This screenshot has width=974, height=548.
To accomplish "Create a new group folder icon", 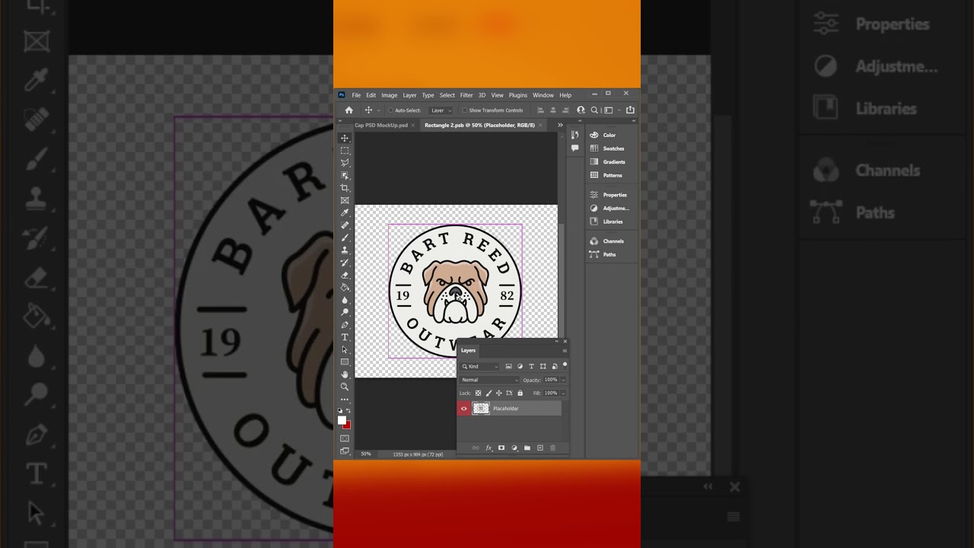I will [527, 448].
